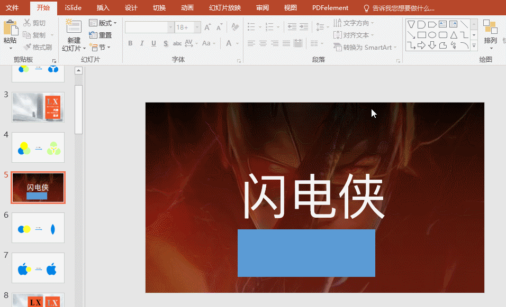Expand the shapes gallery more arrow
The width and height of the screenshot is (506, 307).
pyautogui.click(x=474, y=46)
